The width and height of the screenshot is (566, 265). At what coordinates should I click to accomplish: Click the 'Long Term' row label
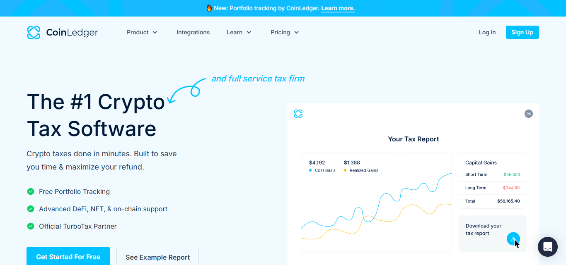coord(476,188)
